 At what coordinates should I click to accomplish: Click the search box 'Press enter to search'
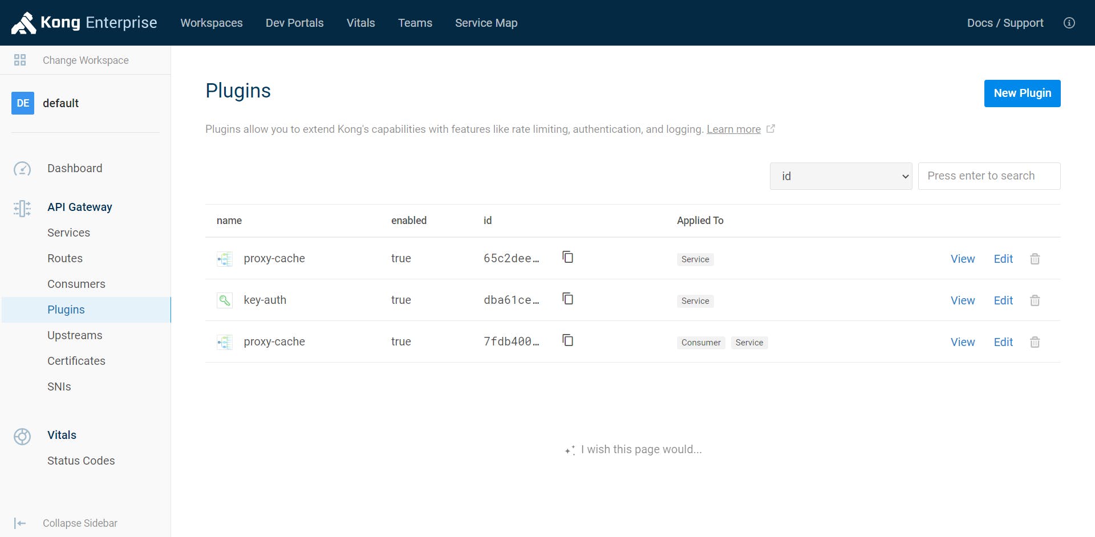point(989,176)
